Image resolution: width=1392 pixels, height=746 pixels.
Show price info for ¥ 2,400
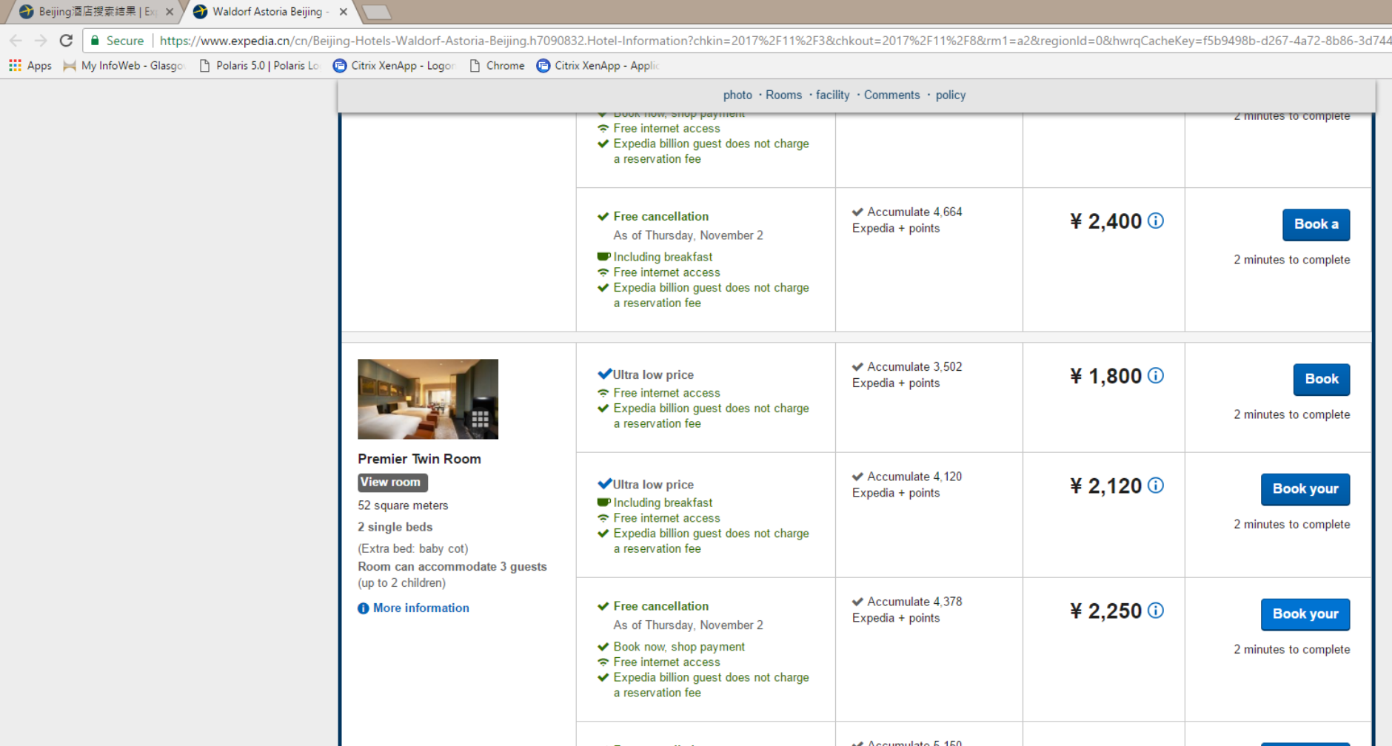pyautogui.click(x=1156, y=221)
